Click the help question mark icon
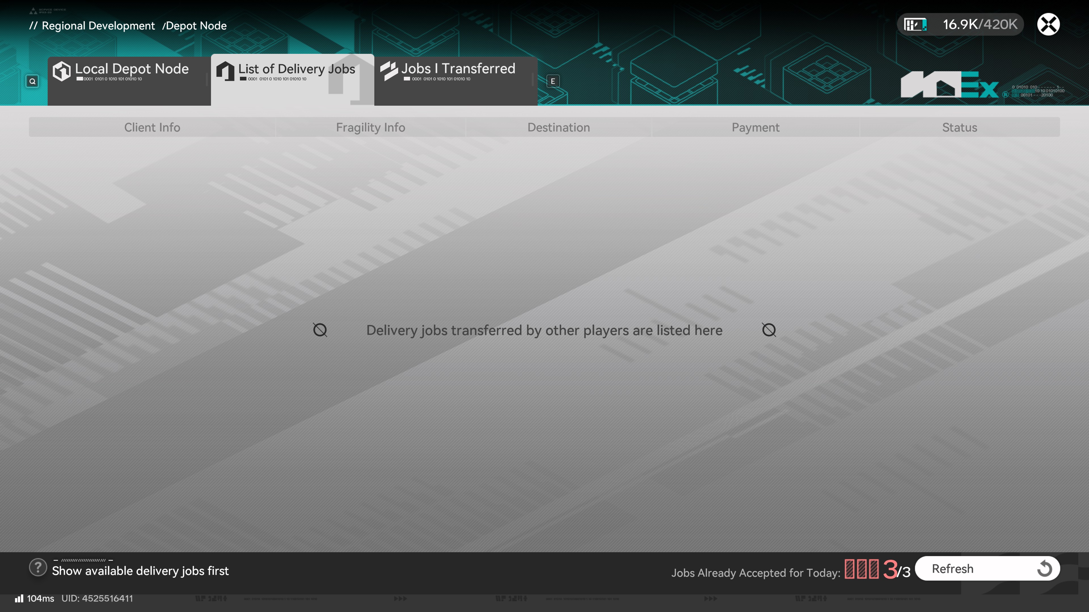1089x612 pixels. pyautogui.click(x=38, y=567)
